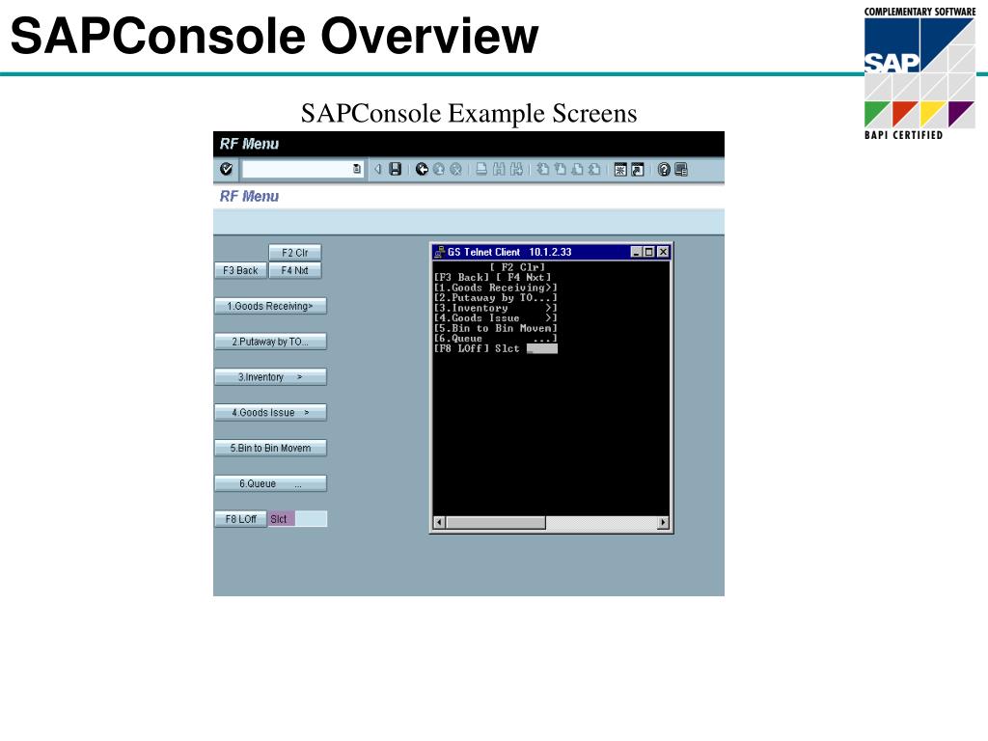
Task: Click '[ F2 Clr]' text in telnet window
Action: coord(517,267)
